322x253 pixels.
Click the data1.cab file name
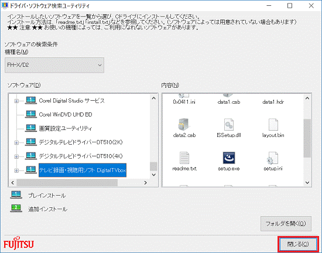coord(229,102)
